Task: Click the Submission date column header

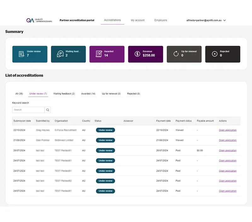Action: (x=22, y=121)
